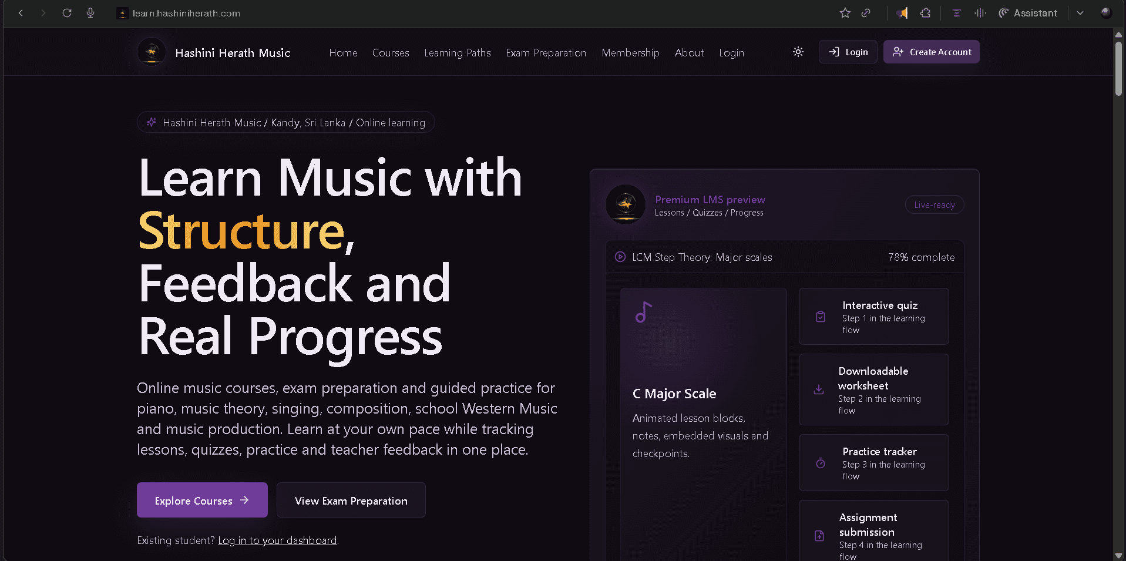
Task: Click the page scrollbar up arrow
Action: tap(1118, 34)
